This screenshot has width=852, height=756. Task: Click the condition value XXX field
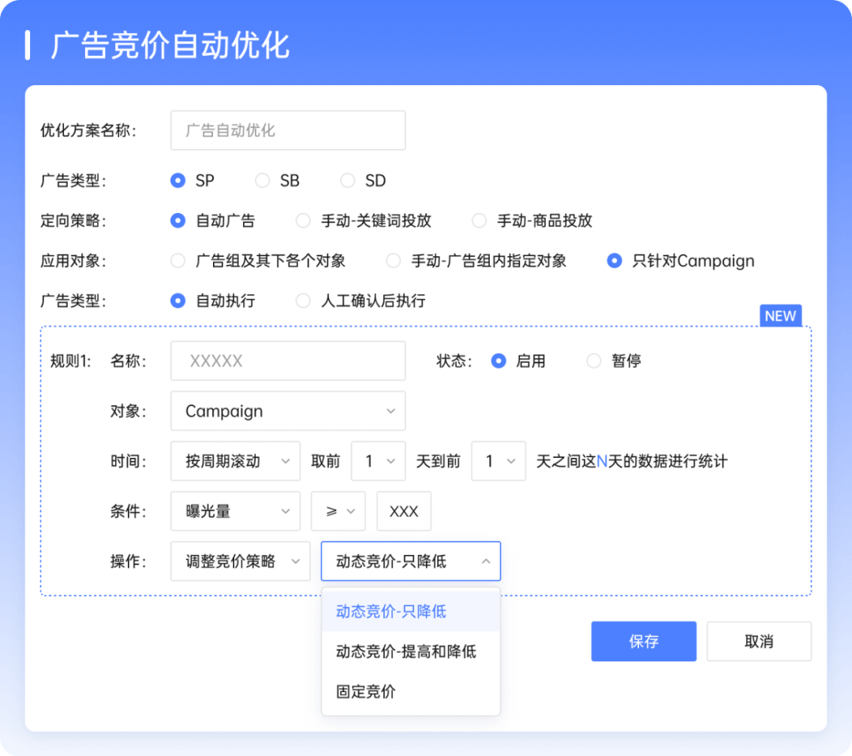coord(404,512)
